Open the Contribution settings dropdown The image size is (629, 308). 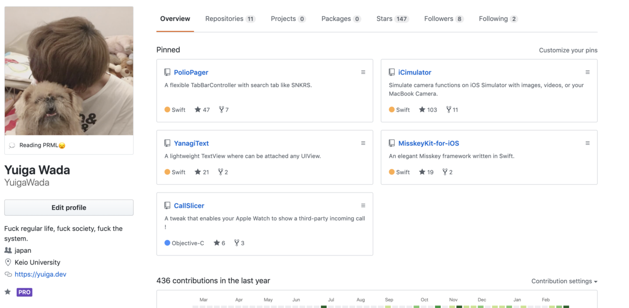565,281
